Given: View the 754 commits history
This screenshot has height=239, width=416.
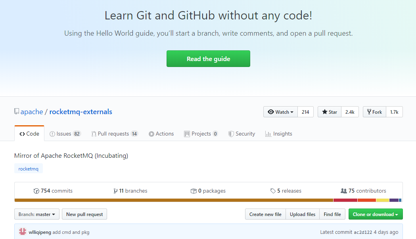Looking at the screenshot, I should [53, 191].
